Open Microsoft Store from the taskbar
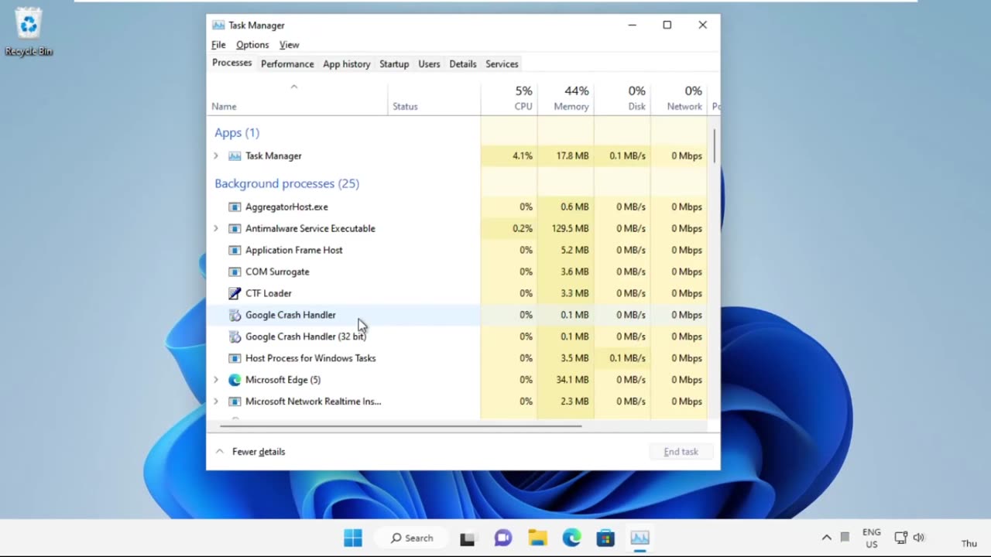Image resolution: width=991 pixels, height=557 pixels. 605,538
